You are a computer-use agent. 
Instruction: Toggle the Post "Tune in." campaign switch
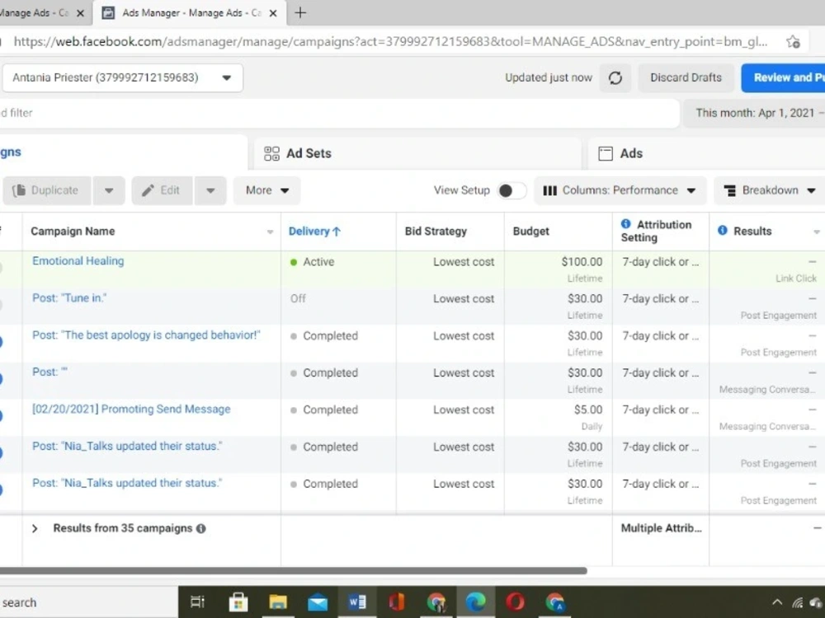coord(1,305)
